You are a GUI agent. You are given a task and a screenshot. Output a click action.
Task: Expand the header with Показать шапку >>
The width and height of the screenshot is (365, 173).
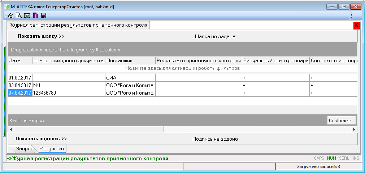click(x=41, y=36)
